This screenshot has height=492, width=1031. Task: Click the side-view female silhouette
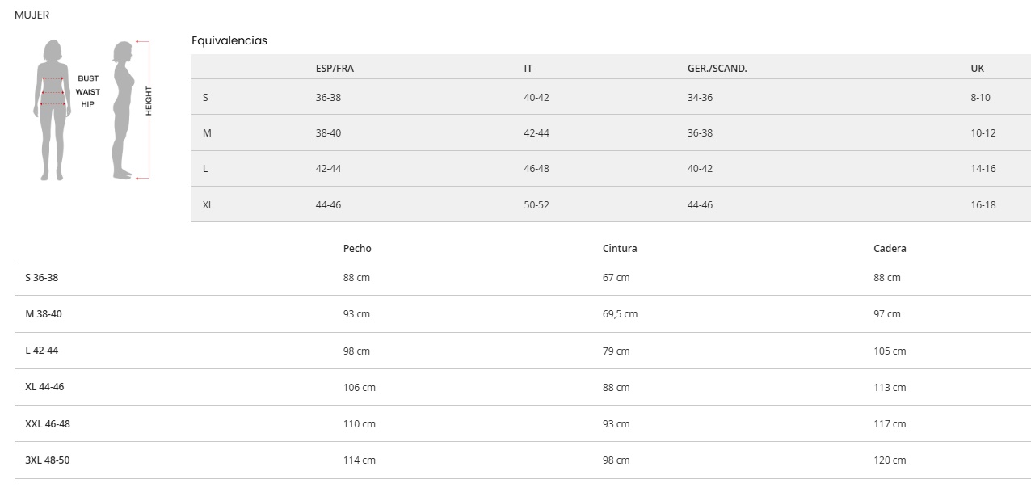pos(122,109)
